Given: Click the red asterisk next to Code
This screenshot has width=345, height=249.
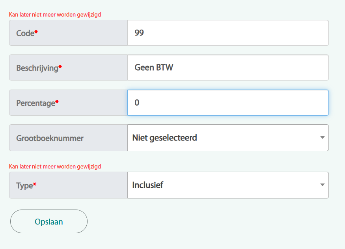Looking at the screenshot, I should pyautogui.click(x=36, y=32).
